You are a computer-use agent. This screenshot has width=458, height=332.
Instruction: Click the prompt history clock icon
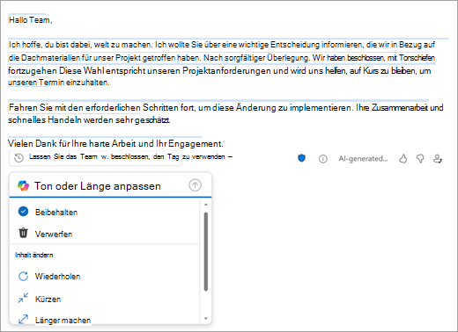coord(19,158)
